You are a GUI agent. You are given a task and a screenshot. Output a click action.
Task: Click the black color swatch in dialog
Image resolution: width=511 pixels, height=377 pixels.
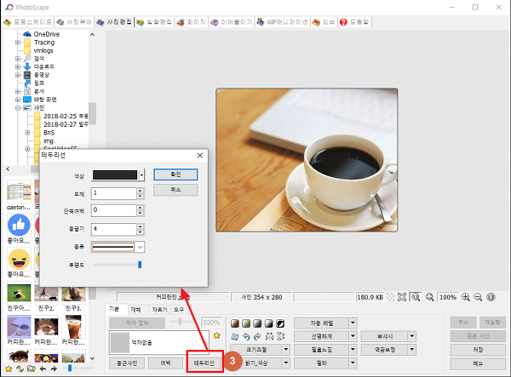[115, 175]
